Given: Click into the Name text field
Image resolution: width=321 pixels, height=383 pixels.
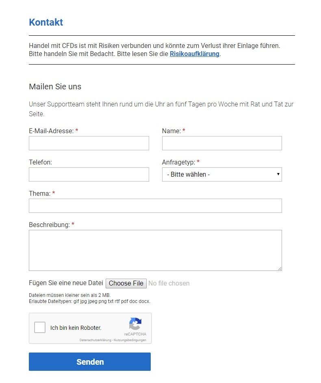Looking at the screenshot, I should click(221, 143).
